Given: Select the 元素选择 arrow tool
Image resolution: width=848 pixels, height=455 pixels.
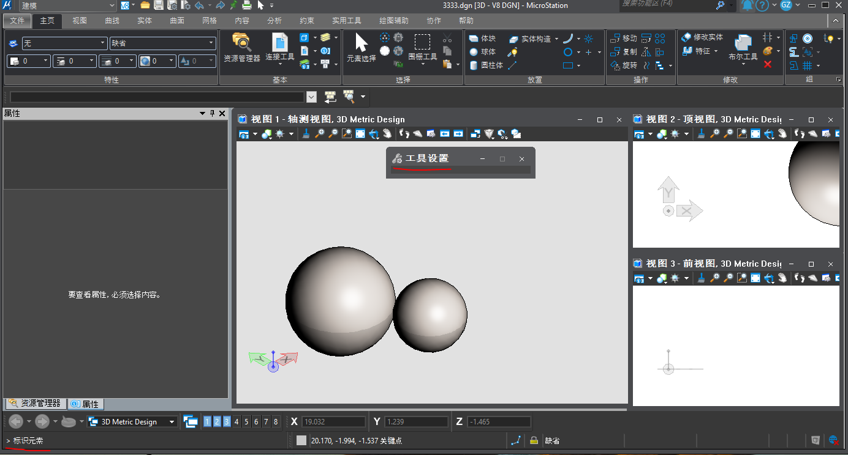Looking at the screenshot, I should (x=361, y=48).
